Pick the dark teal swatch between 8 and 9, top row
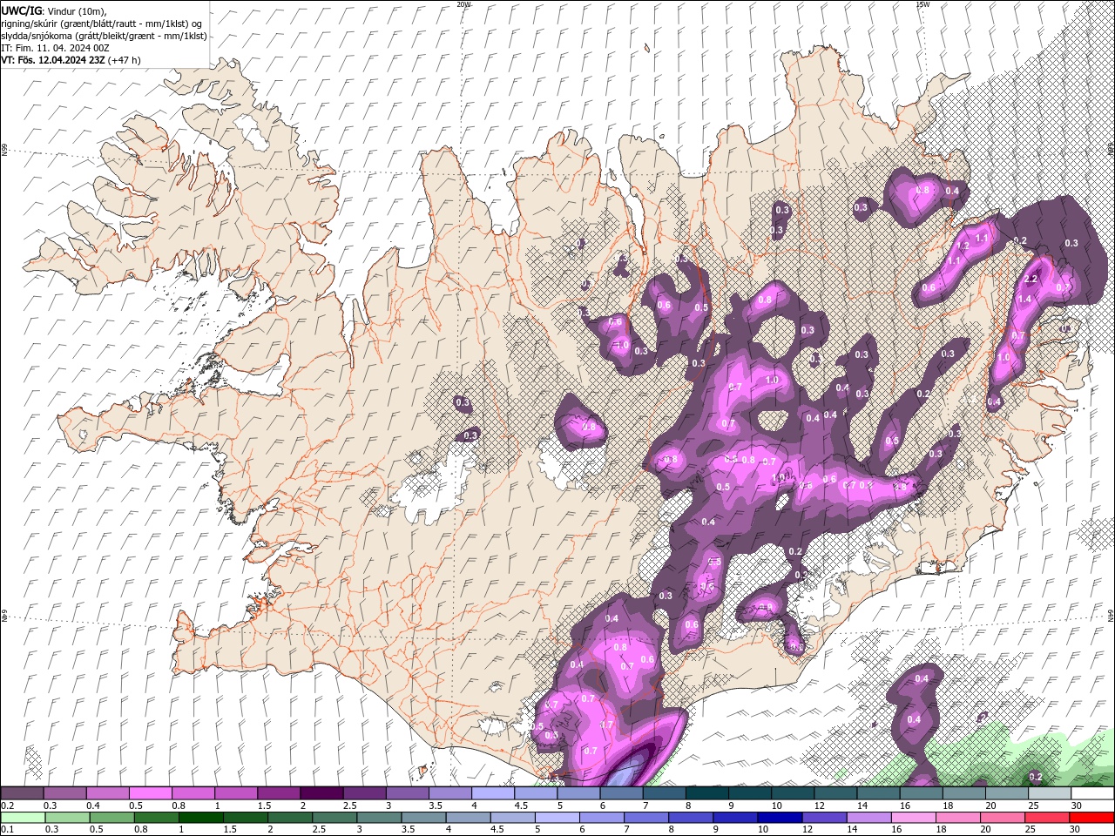The image size is (1115, 836). click(706, 793)
